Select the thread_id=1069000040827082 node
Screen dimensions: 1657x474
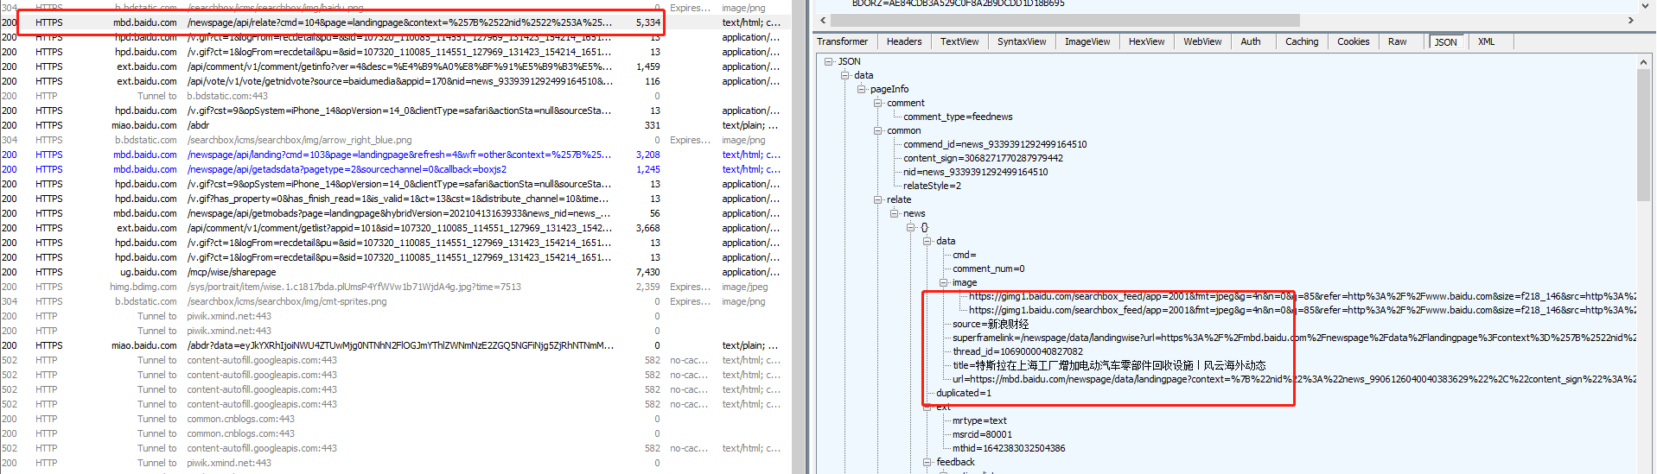[x=1017, y=351]
